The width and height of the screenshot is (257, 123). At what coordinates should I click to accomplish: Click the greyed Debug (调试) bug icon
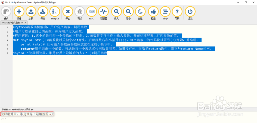coord(80,13)
